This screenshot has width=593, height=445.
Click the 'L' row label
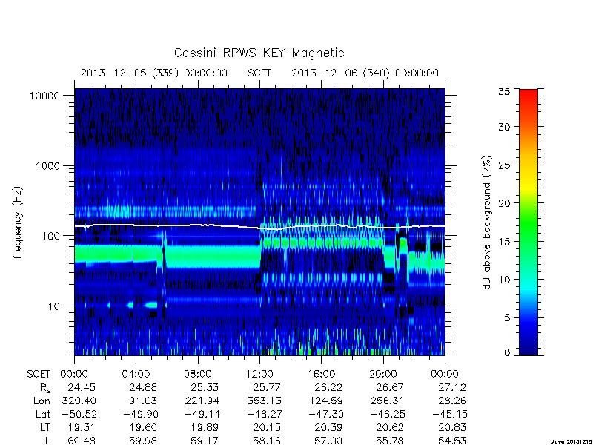coord(47,441)
